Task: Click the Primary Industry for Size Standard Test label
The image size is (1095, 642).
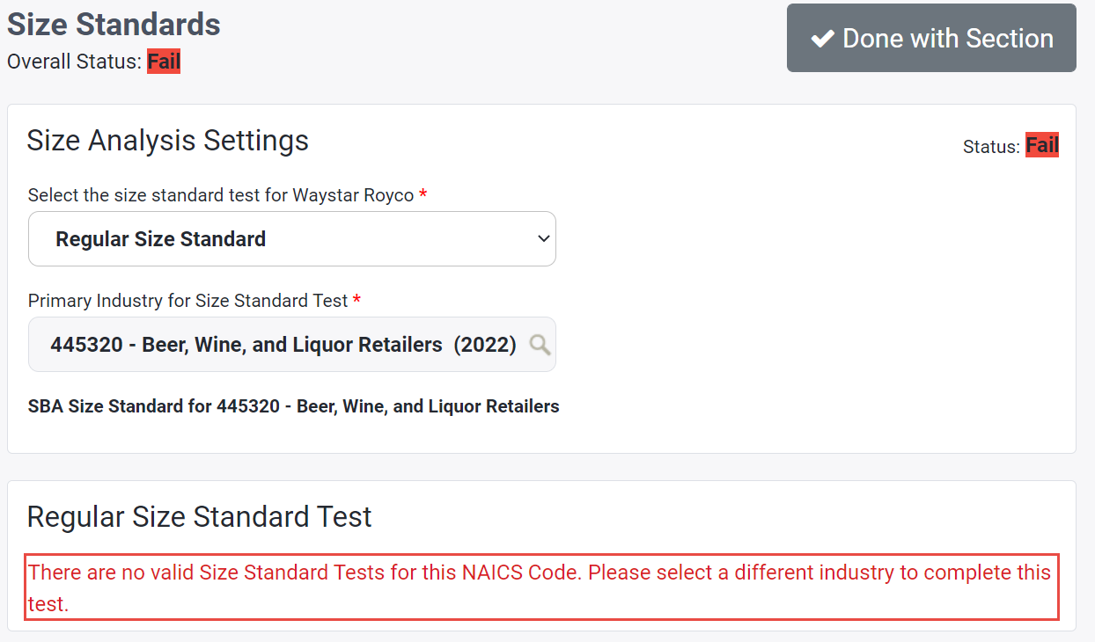Action: coord(187,301)
